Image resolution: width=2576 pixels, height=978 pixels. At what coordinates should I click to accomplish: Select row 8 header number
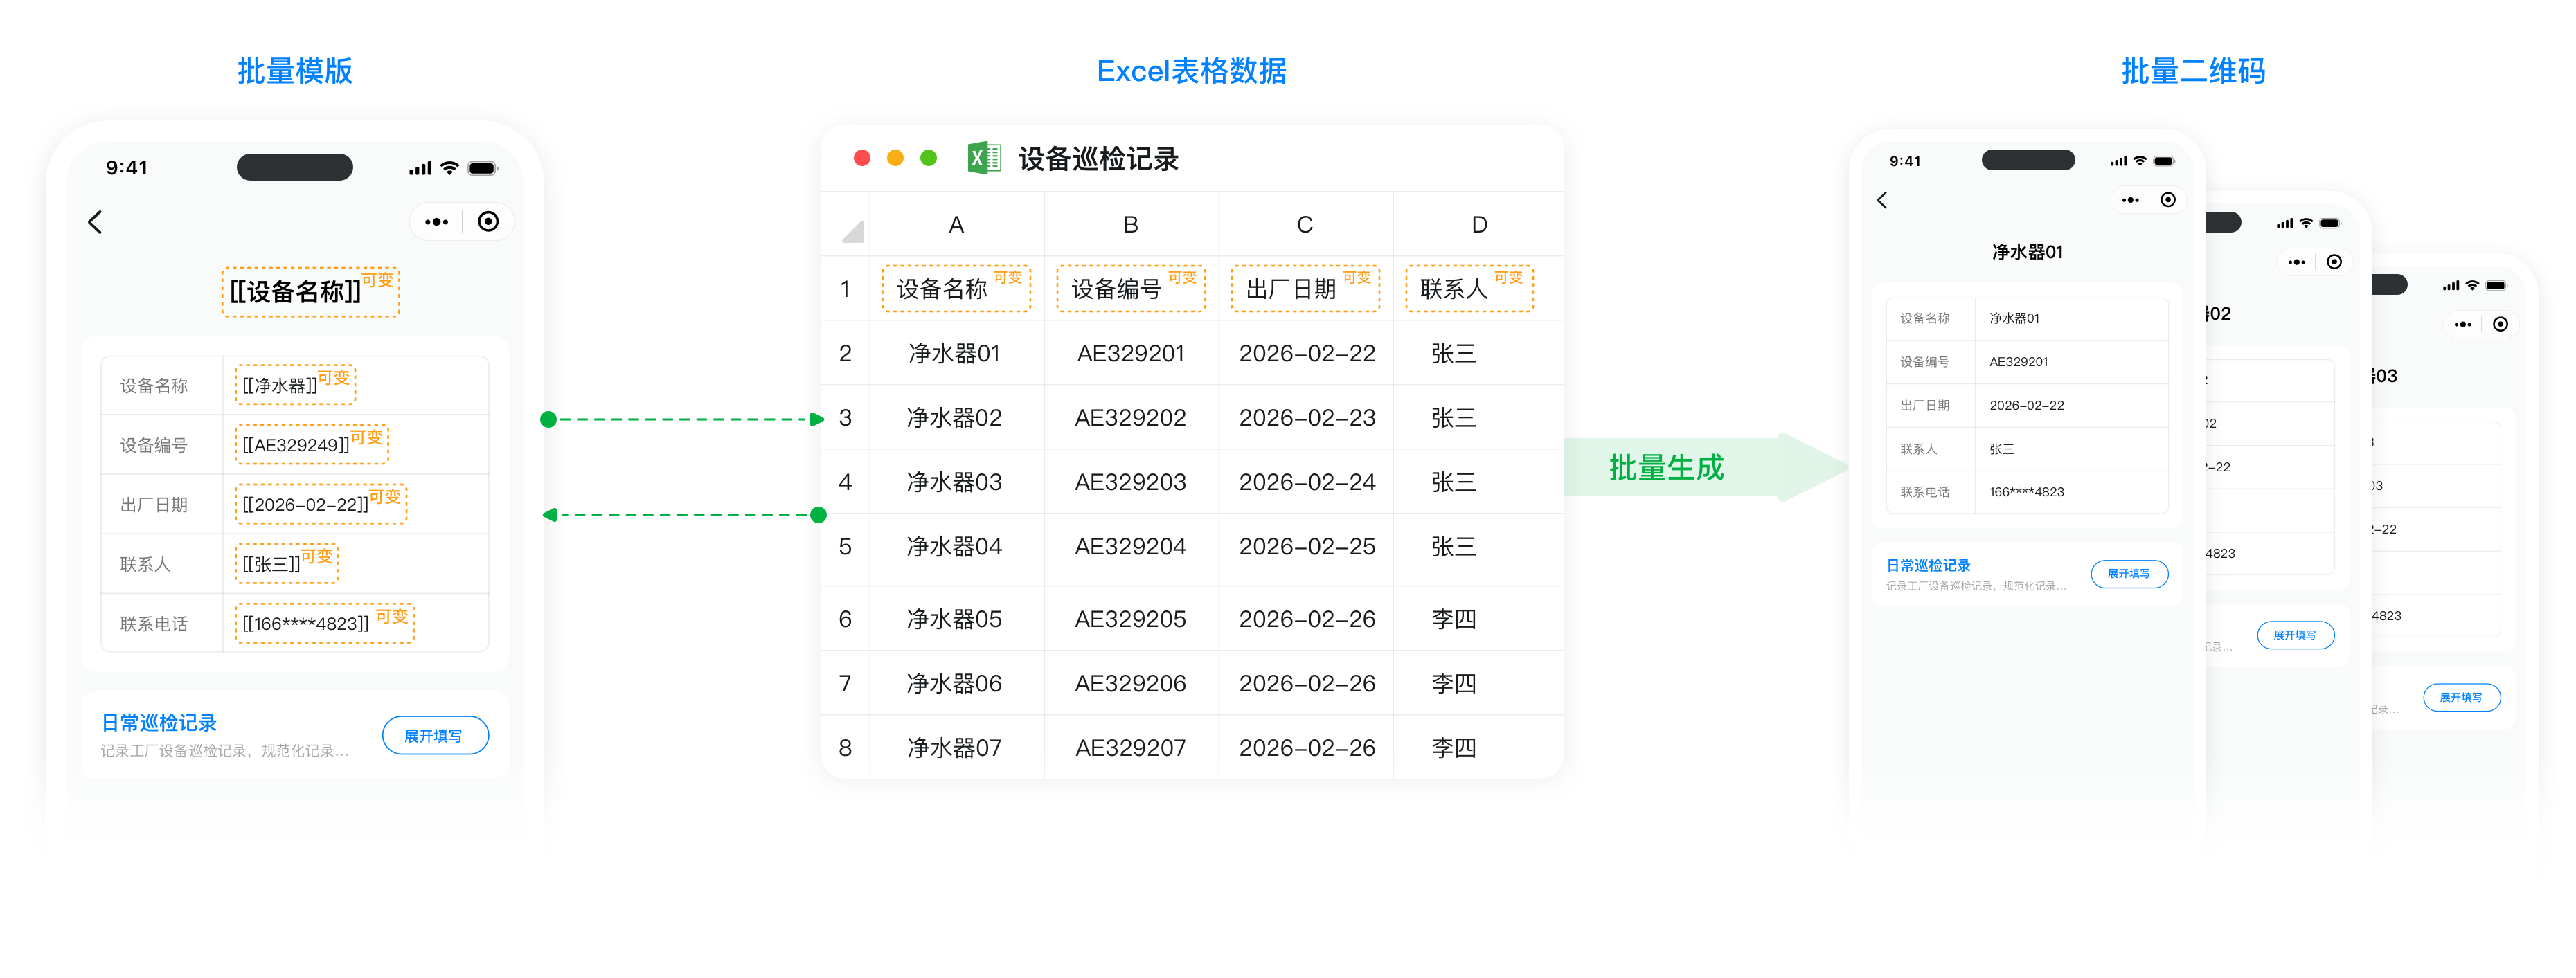click(845, 748)
